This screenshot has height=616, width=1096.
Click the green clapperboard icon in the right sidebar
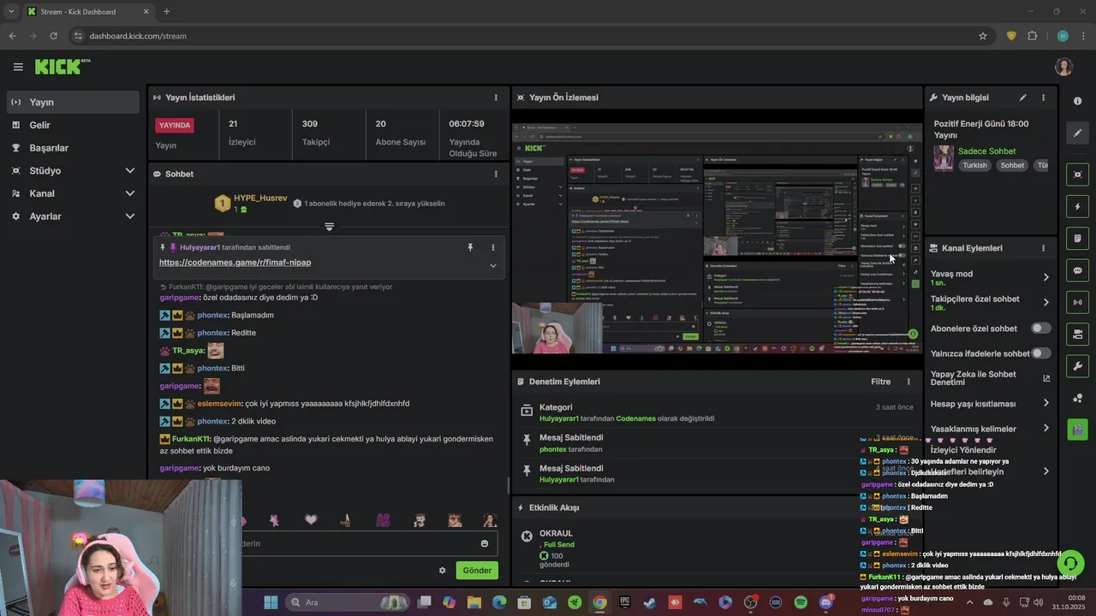1077,429
